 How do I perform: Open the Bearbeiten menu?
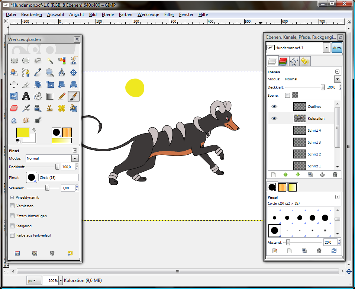click(32, 15)
